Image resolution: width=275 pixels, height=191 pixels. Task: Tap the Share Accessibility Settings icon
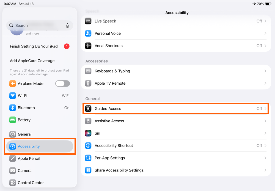tap(88, 170)
